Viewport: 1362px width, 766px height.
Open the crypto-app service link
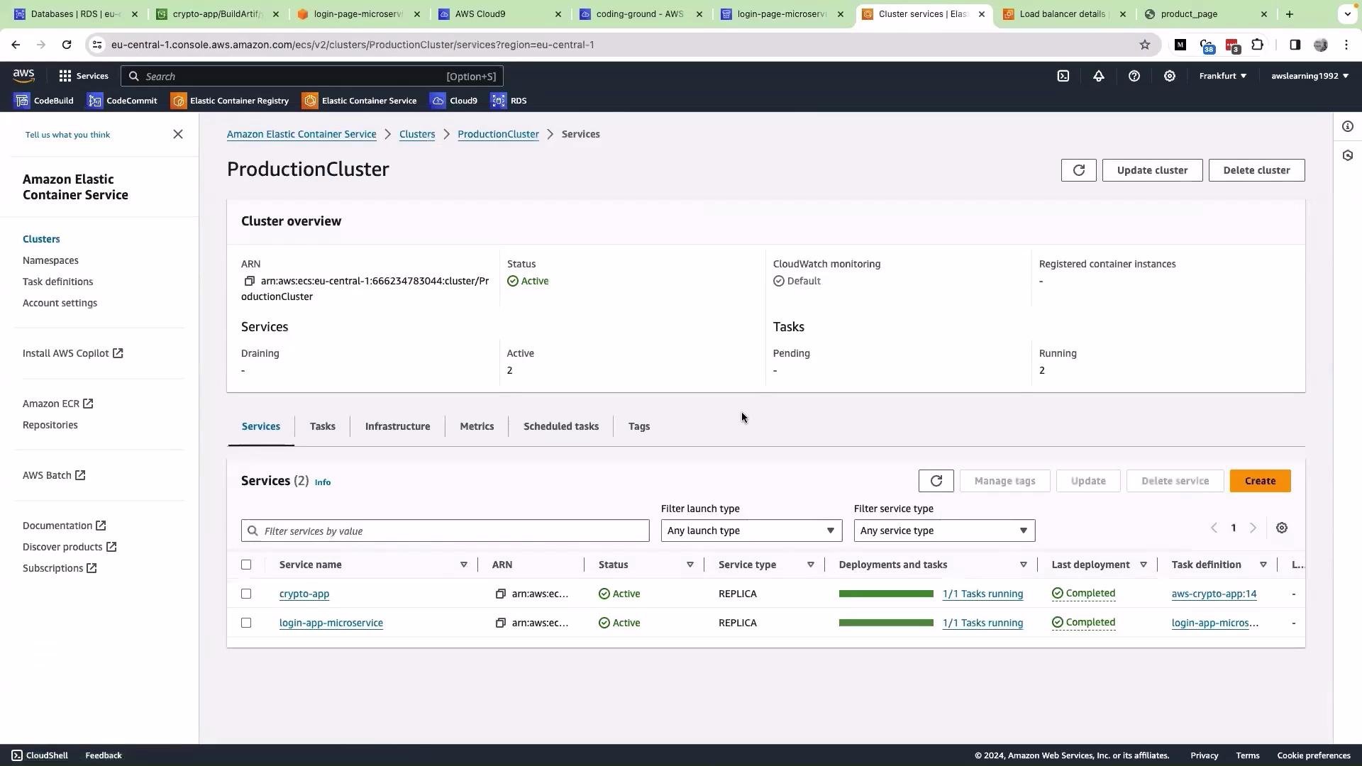coord(304,594)
